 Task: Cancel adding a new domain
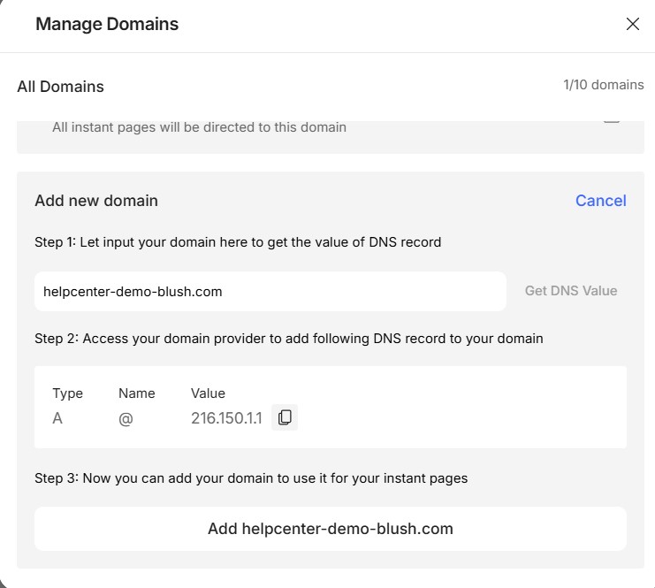(601, 201)
